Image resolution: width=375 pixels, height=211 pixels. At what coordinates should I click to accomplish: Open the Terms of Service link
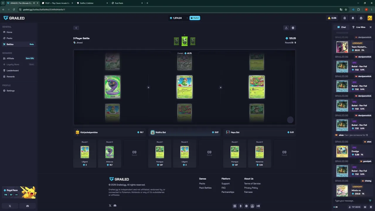(252, 184)
